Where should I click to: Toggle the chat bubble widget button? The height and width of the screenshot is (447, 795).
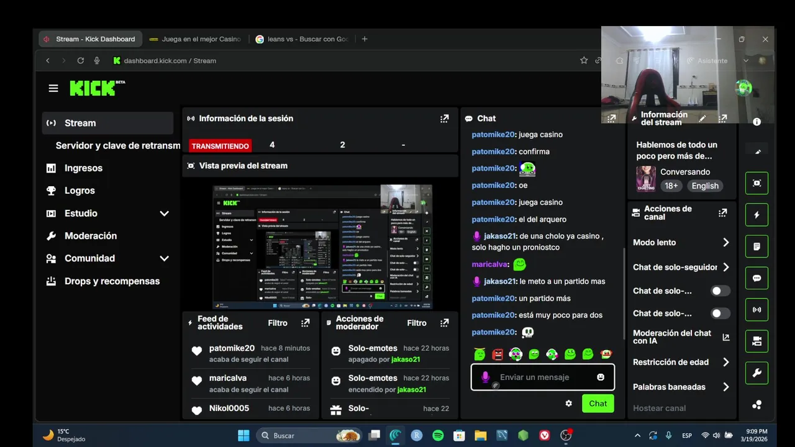tap(756, 278)
